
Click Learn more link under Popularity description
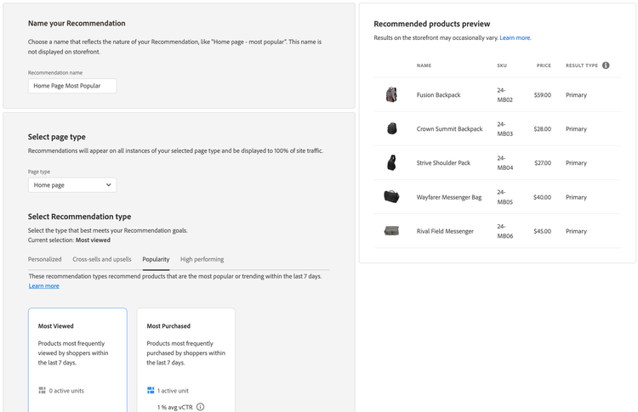pos(44,286)
